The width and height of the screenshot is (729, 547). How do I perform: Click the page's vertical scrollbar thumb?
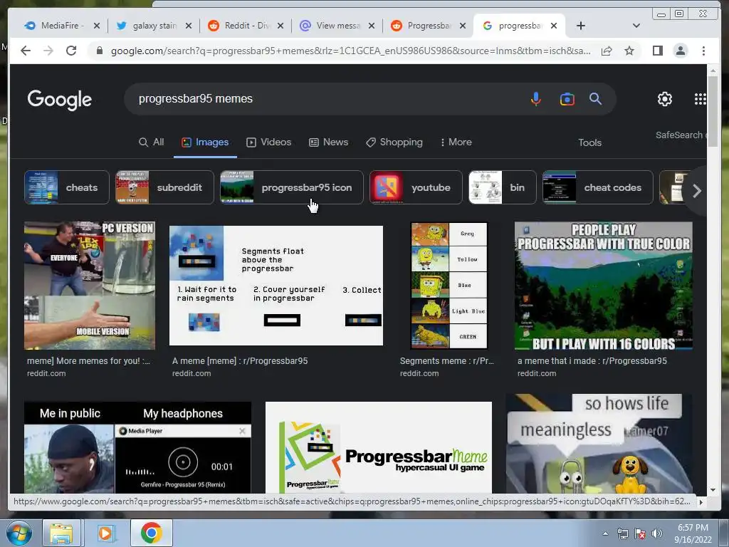[713, 112]
